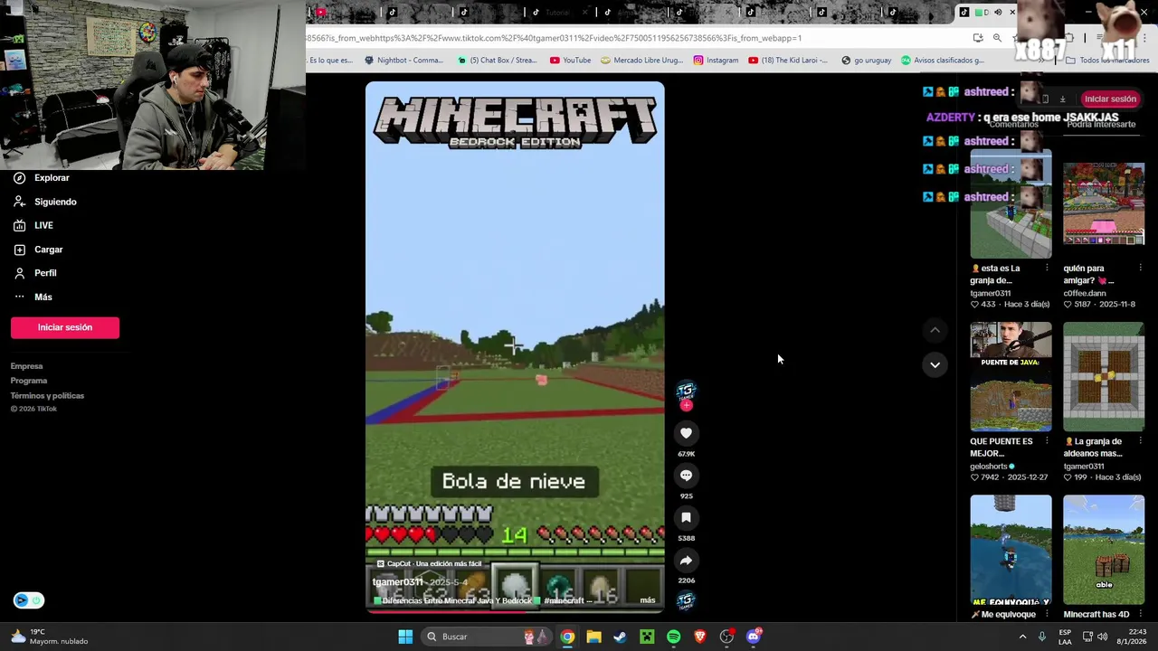Click the pink Iniciar sesión sidebar button
Viewport: 1158px width, 651px height.
(x=65, y=327)
